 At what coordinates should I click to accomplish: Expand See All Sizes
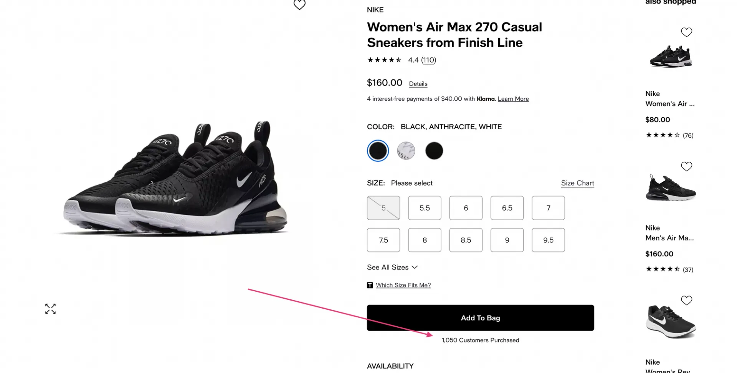(392, 267)
